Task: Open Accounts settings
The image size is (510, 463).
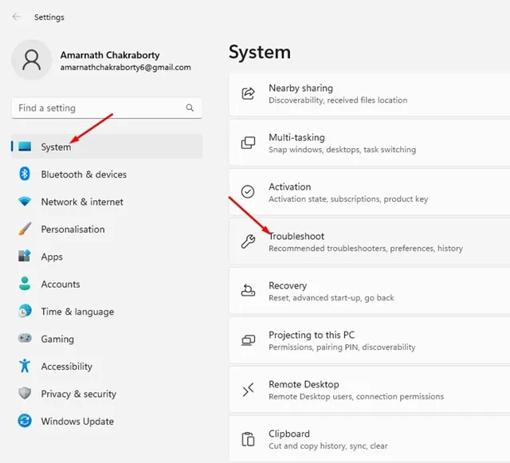Action: tap(107, 284)
